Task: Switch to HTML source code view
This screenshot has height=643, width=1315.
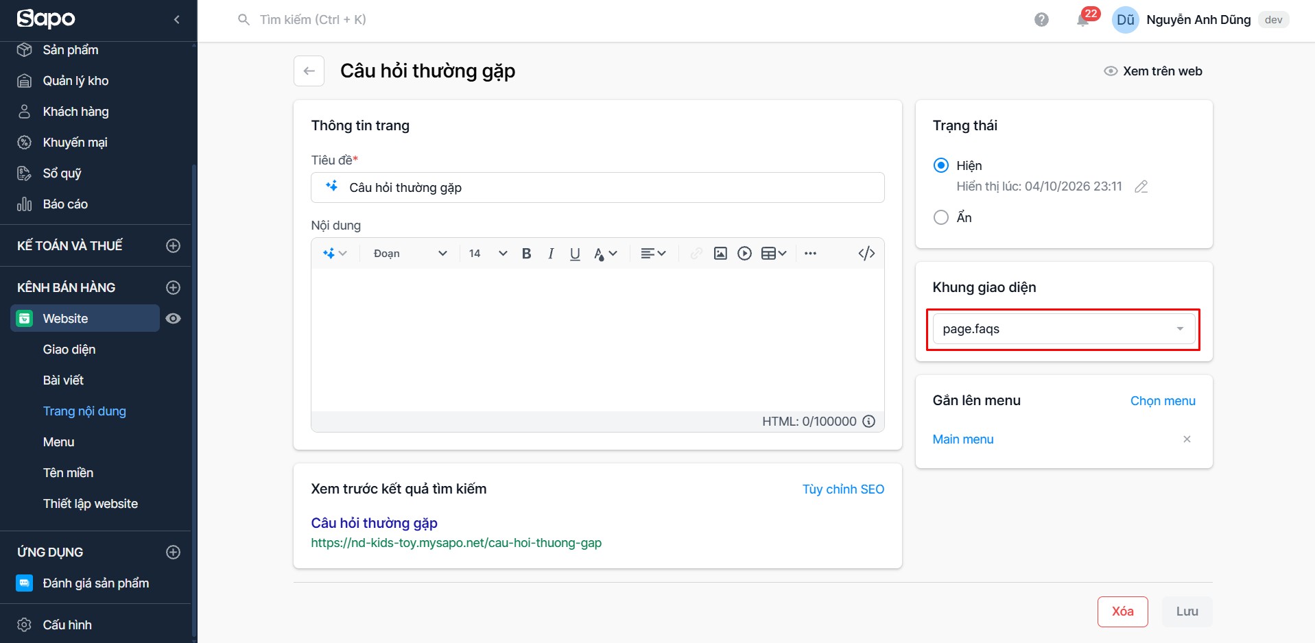Action: click(x=866, y=254)
